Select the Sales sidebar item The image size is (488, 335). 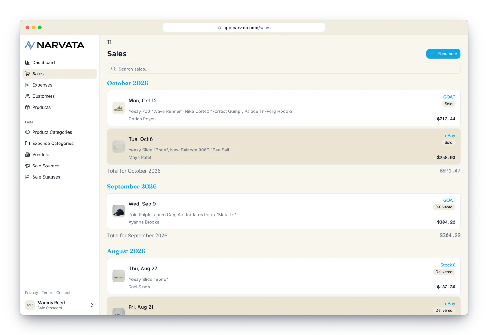click(x=59, y=74)
